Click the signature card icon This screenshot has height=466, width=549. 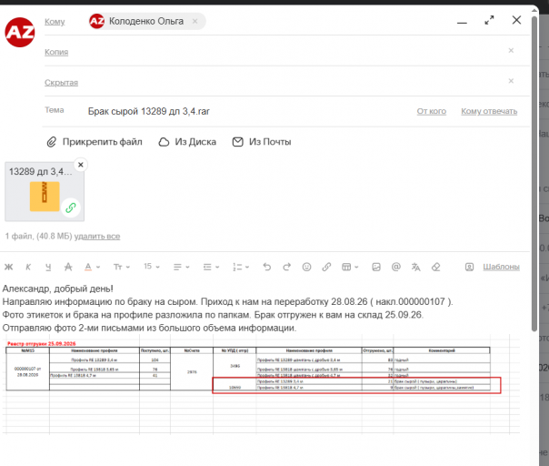[469, 268]
